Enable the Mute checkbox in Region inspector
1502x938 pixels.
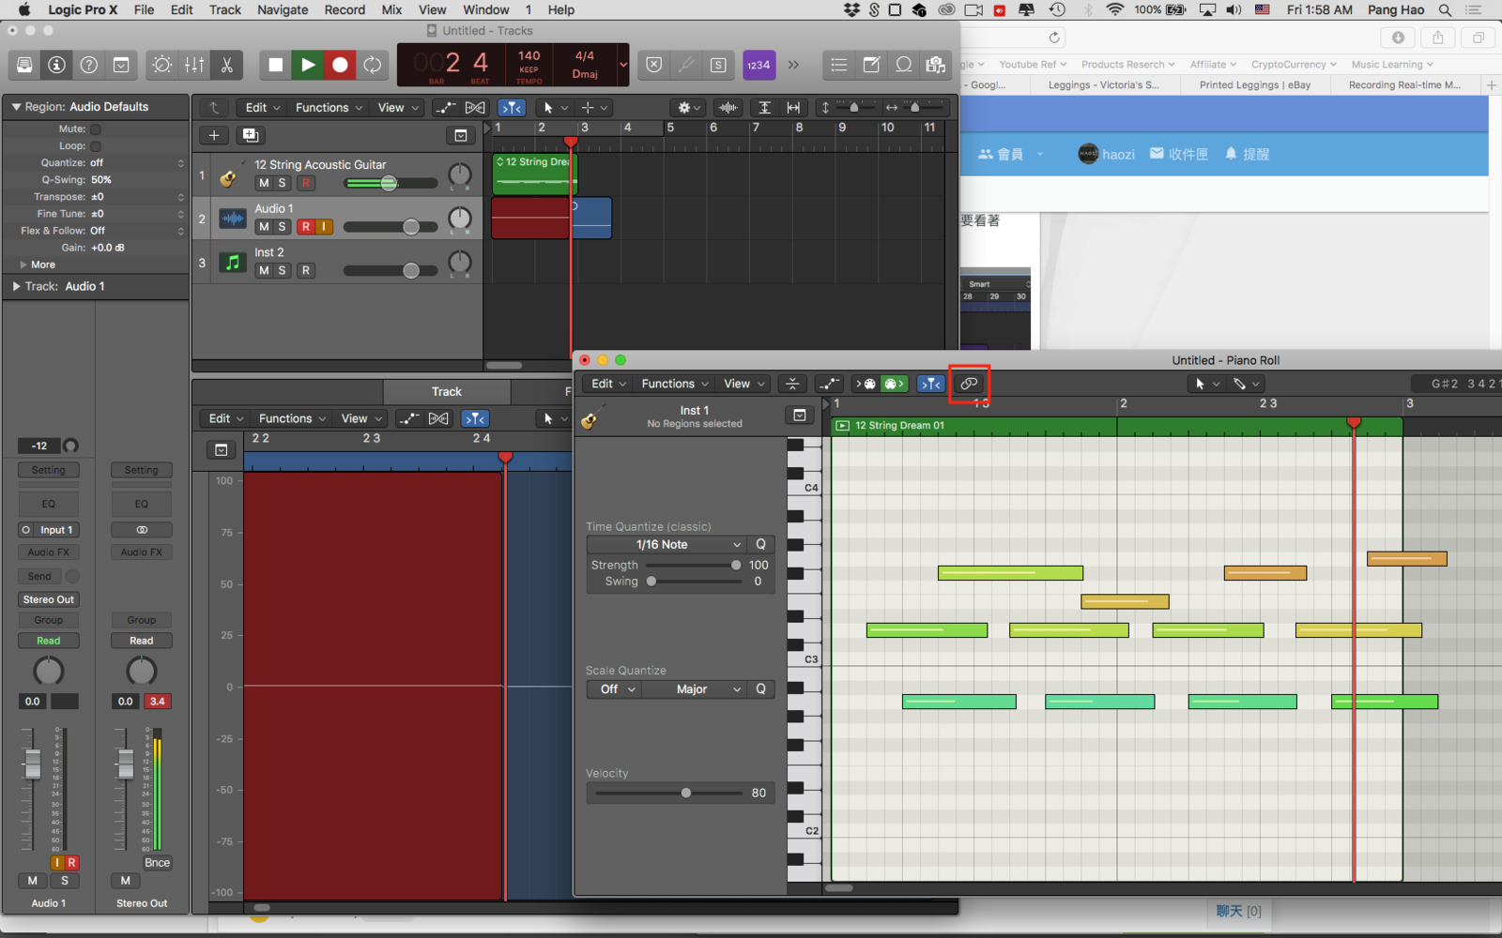pyautogui.click(x=96, y=129)
